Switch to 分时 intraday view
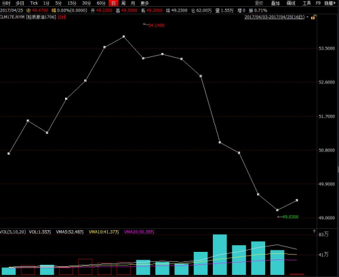Viewport: 339px width, 277px height. (x=6, y=3)
